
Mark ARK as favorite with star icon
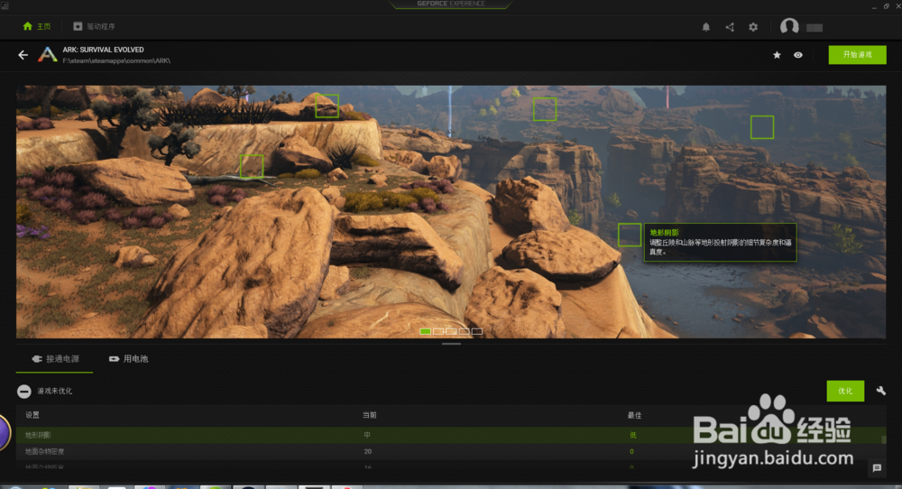pos(777,55)
